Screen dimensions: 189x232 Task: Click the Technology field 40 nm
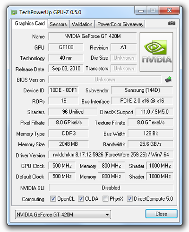coord(66,58)
